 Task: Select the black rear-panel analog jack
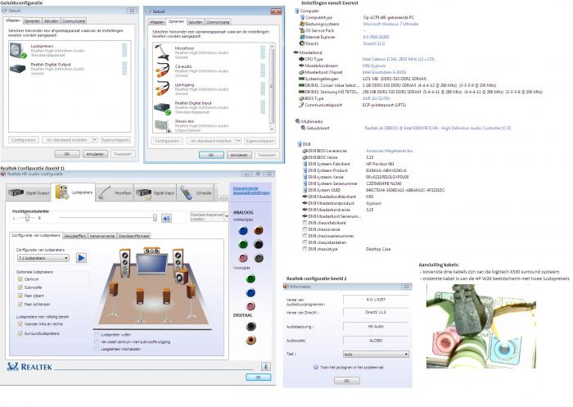pyautogui.click(x=259, y=244)
